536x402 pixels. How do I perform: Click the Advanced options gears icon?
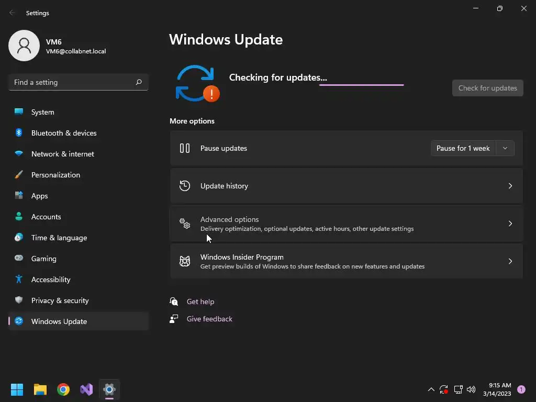(x=185, y=223)
